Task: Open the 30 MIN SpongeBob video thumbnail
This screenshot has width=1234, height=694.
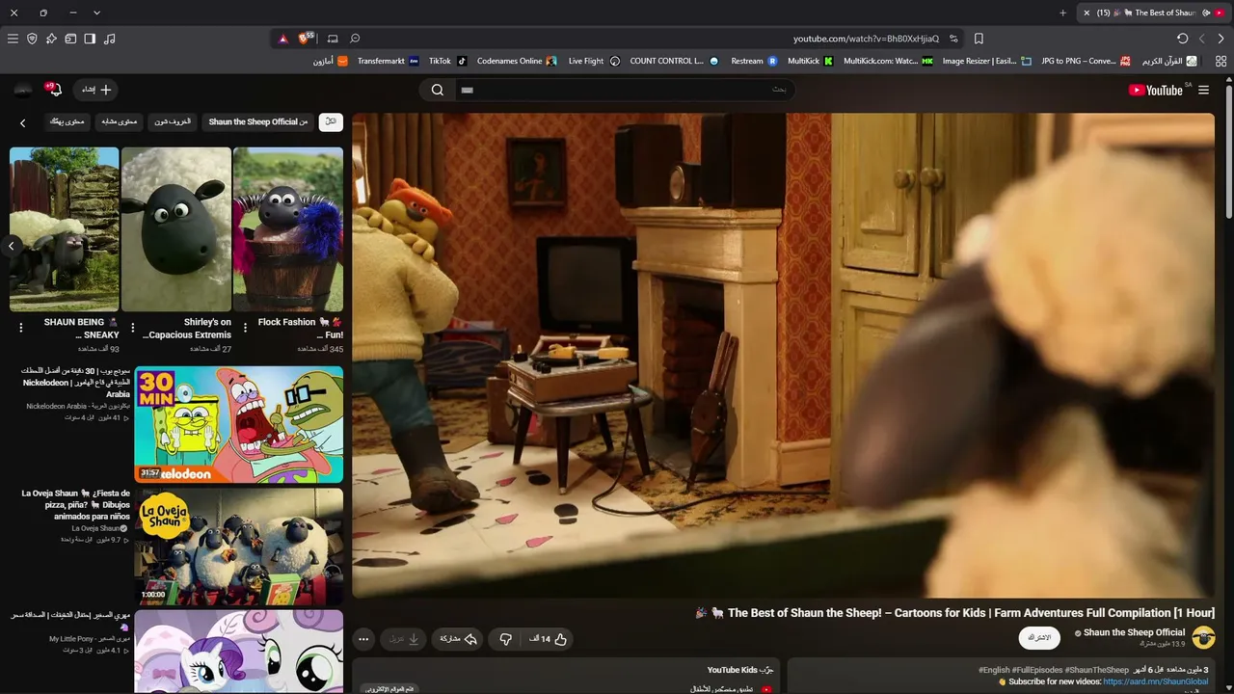Action: click(x=239, y=424)
